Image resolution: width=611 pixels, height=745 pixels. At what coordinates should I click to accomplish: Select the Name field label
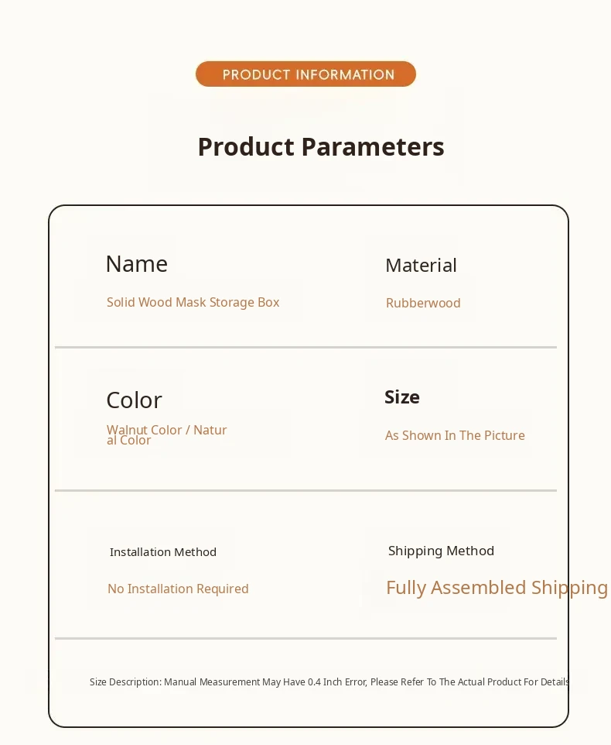point(136,264)
